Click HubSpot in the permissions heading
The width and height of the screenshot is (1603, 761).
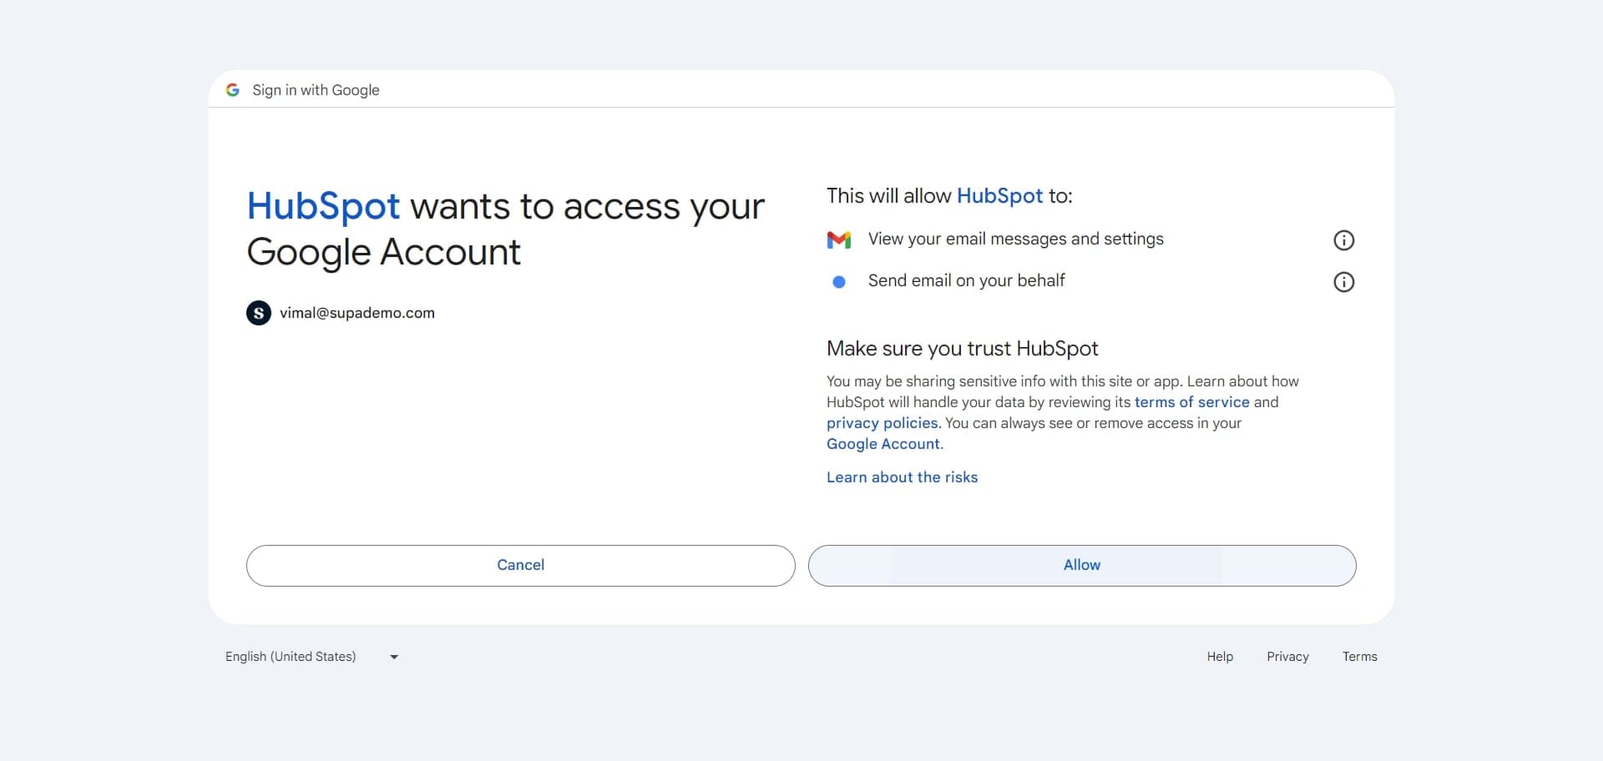999,195
